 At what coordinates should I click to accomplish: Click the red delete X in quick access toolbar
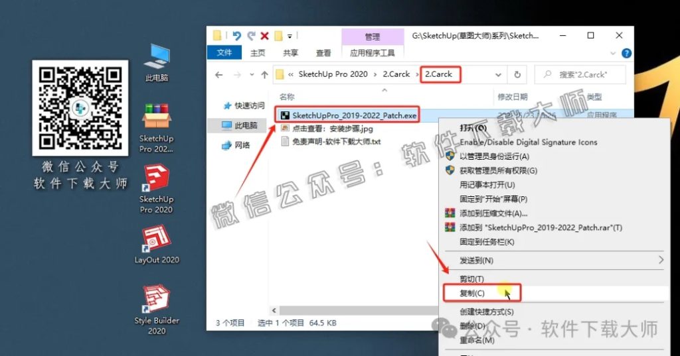264,36
